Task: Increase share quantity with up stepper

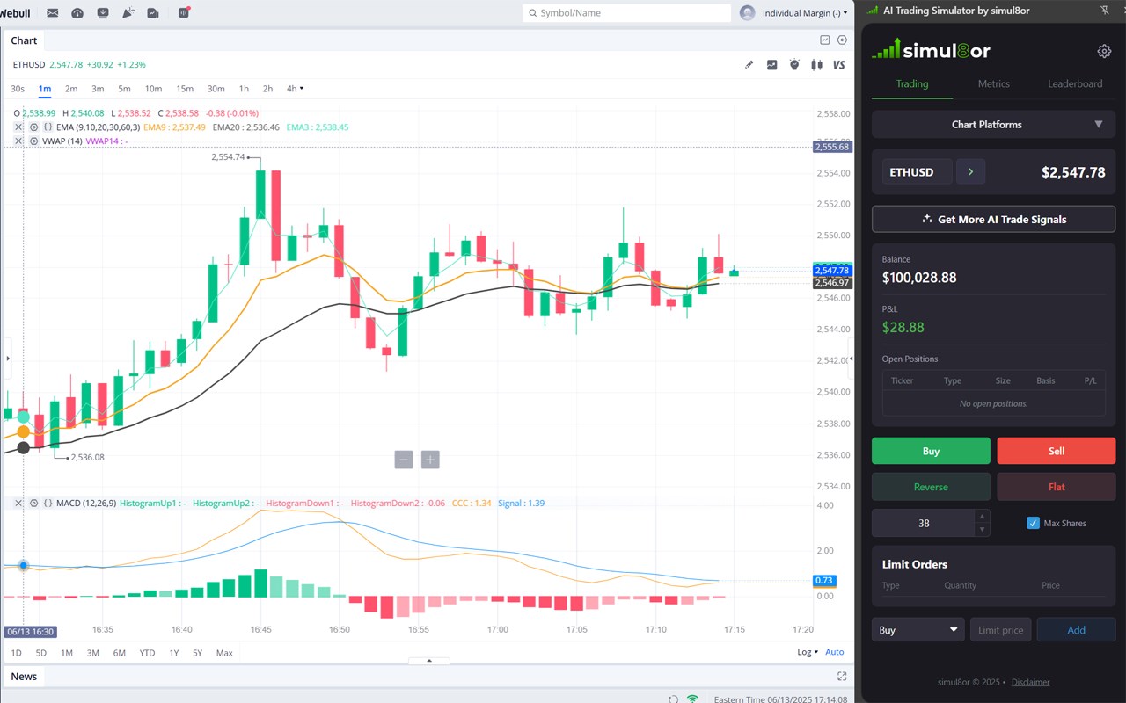Action: [x=983, y=517]
